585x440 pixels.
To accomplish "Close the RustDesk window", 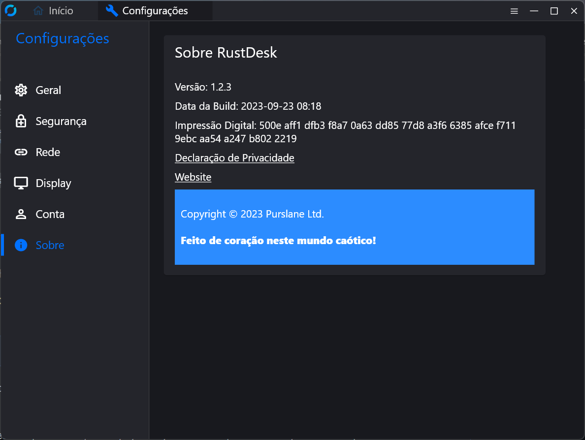I will pyautogui.click(x=574, y=11).
